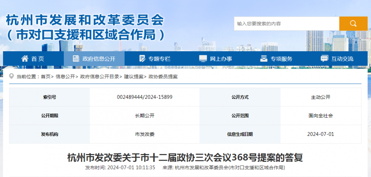This screenshot has height=177, width=371.
Task: Click the location pin icon near 当前位置
Action: [x=12, y=76]
